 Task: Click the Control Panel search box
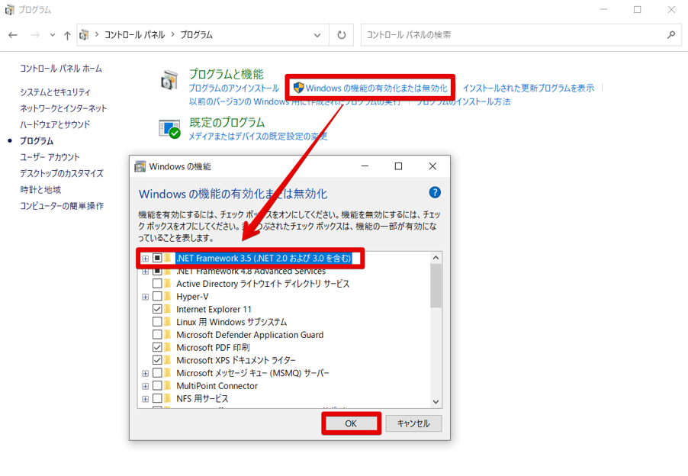pos(511,35)
